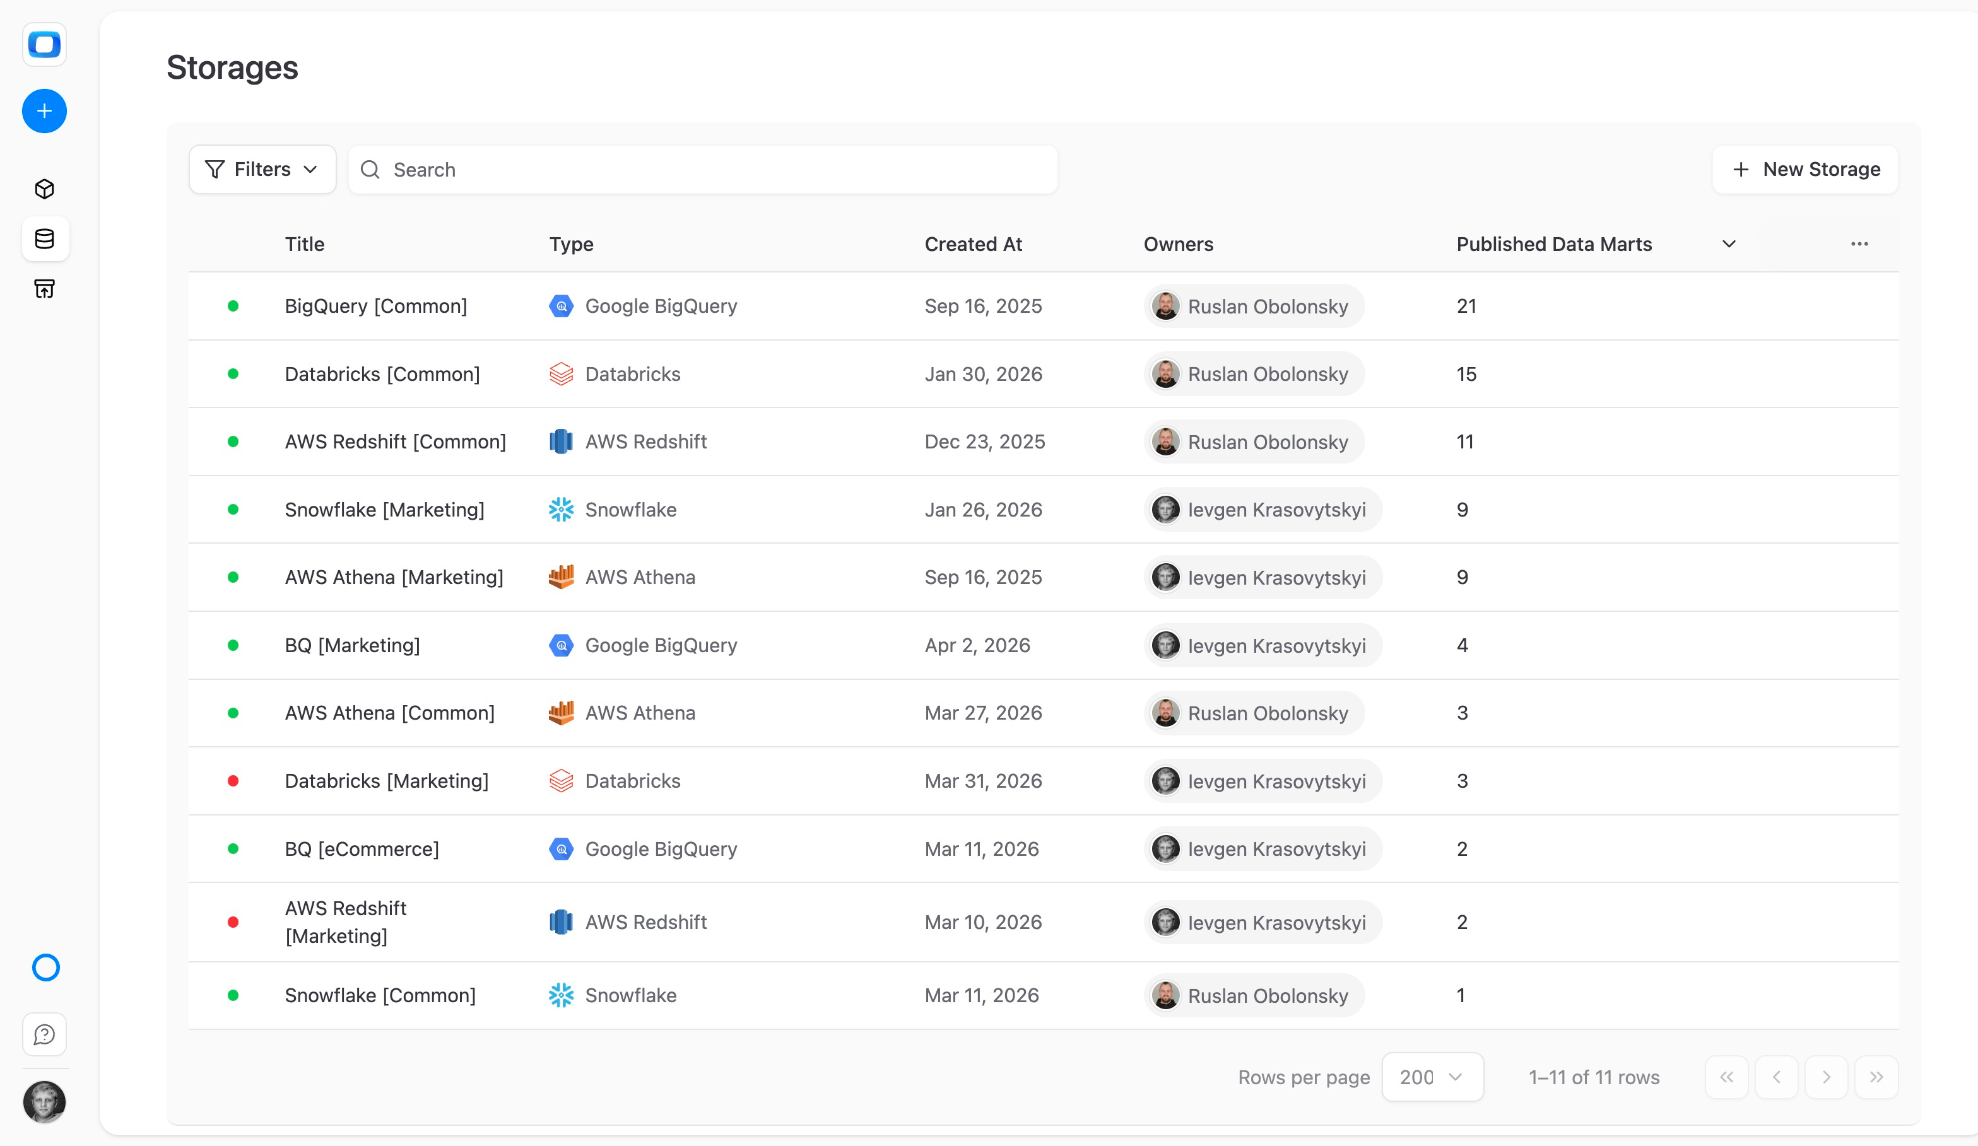Go to the first page
1978x1146 pixels.
pyautogui.click(x=1727, y=1077)
